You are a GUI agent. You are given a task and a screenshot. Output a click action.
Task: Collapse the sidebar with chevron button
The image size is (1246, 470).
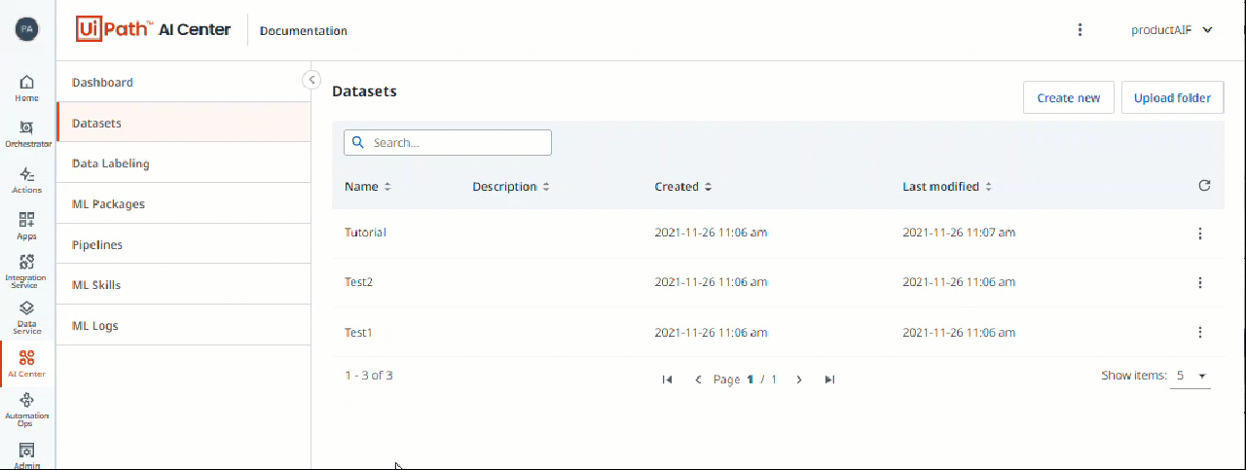click(x=311, y=80)
